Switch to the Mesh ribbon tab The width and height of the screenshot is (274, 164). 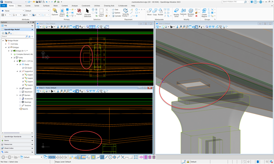(56, 6)
